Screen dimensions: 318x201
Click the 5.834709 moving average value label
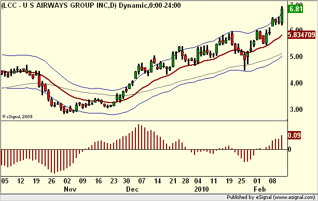[x=301, y=35]
